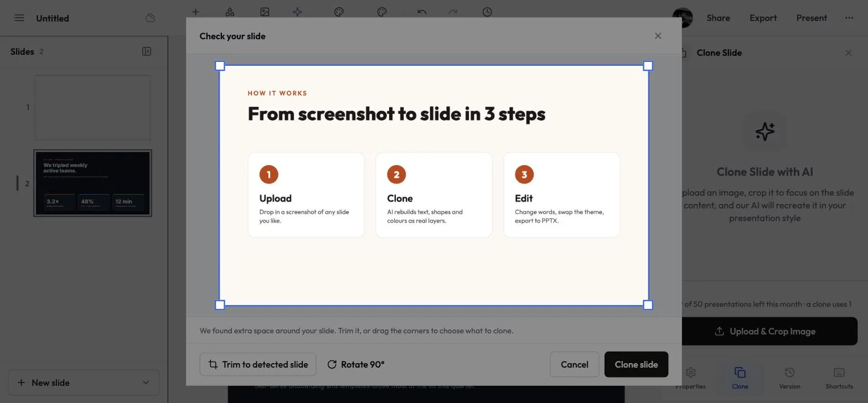Switch to the Clone tab
Viewport: 868px width, 403px height.
tap(740, 378)
